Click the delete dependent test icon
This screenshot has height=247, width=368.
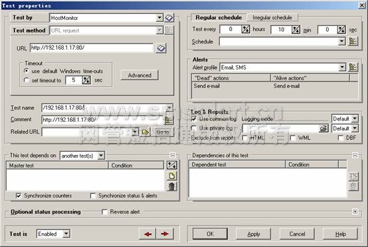(353, 187)
